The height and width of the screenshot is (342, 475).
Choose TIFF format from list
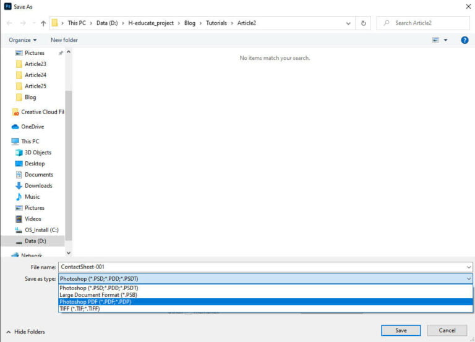click(80, 309)
